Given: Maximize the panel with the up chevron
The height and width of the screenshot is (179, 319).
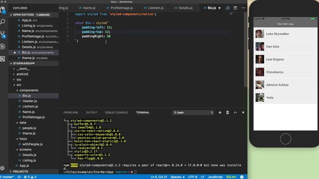Looking at the screenshot, I should point(235,112).
